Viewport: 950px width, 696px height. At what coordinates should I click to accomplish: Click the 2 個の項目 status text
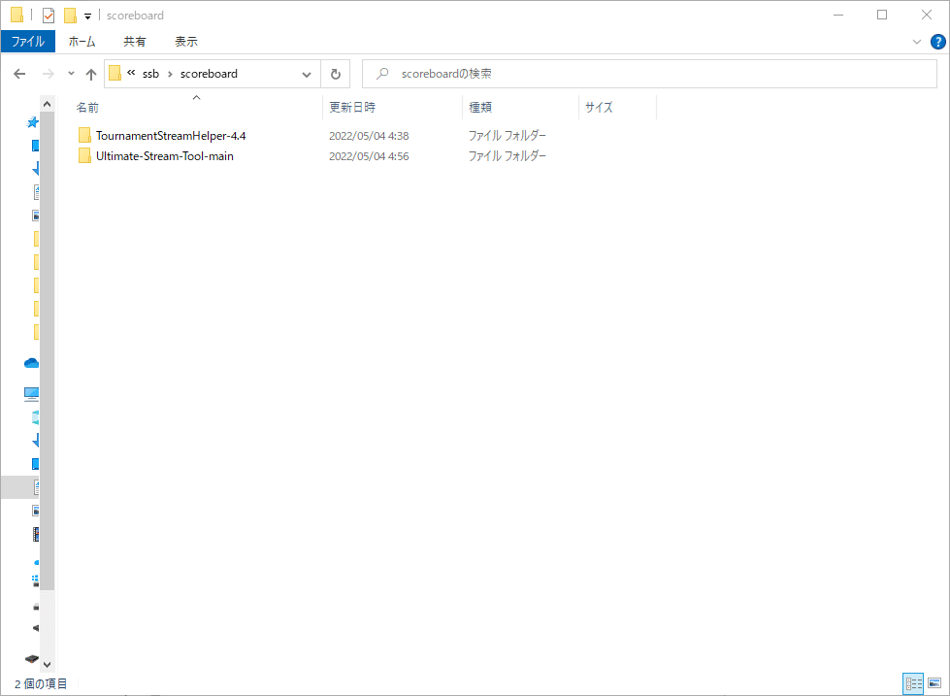[41, 684]
